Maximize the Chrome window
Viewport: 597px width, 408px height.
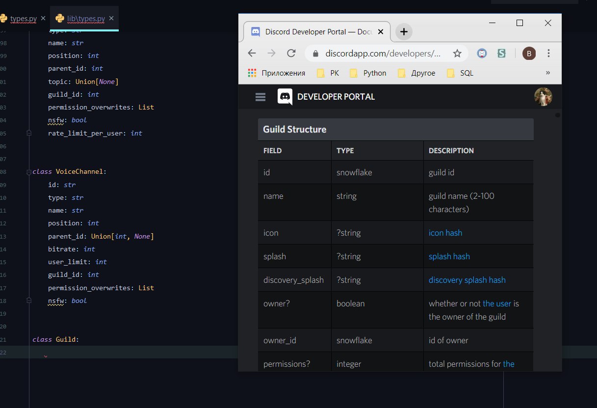point(520,23)
